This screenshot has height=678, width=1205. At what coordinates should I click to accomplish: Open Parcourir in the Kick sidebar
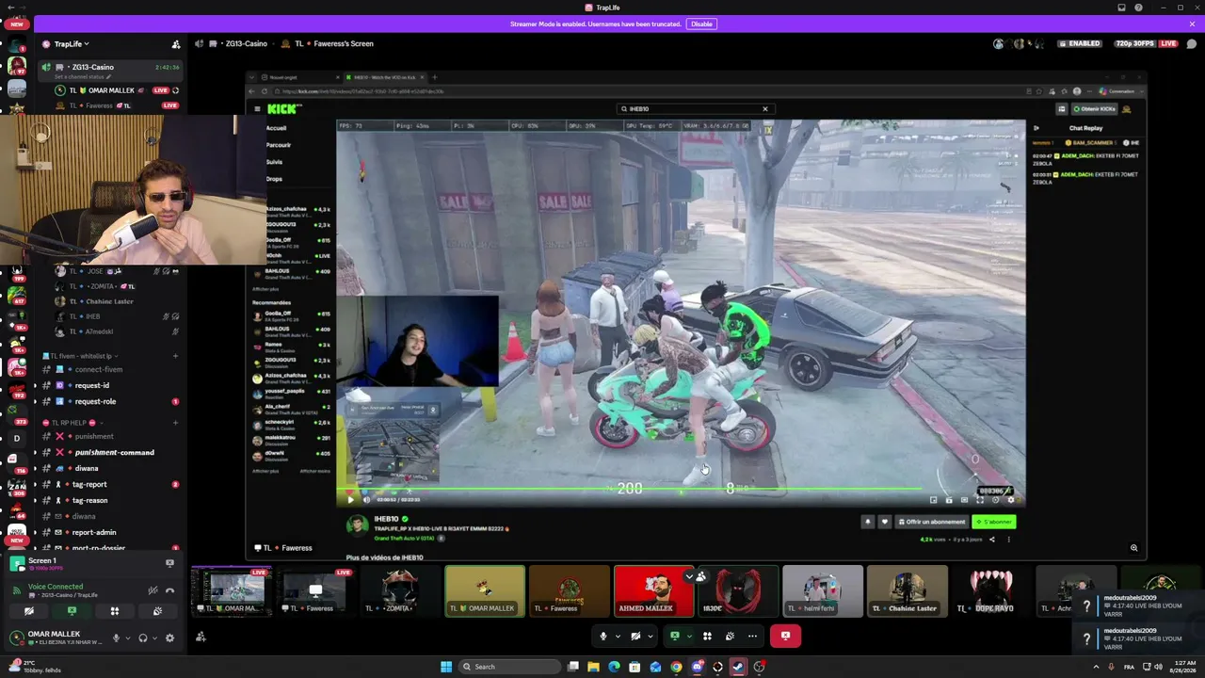click(279, 145)
